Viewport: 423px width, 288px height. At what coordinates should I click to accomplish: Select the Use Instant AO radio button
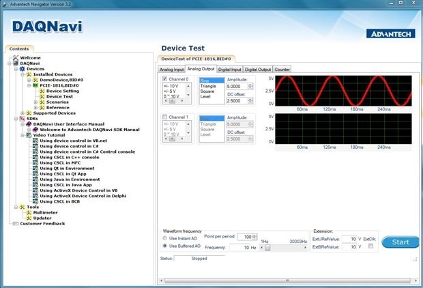tap(165, 238)
